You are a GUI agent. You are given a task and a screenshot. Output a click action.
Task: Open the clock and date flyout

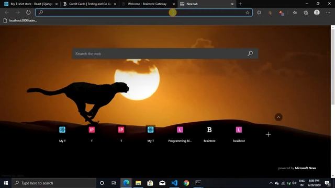[314, 183]
